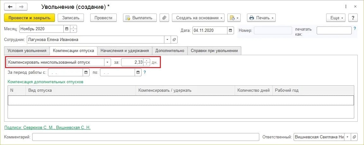Go forward with the right arrow button

(21, 7)
